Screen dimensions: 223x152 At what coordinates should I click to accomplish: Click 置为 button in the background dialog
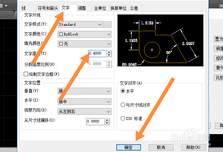pos(219,39)
